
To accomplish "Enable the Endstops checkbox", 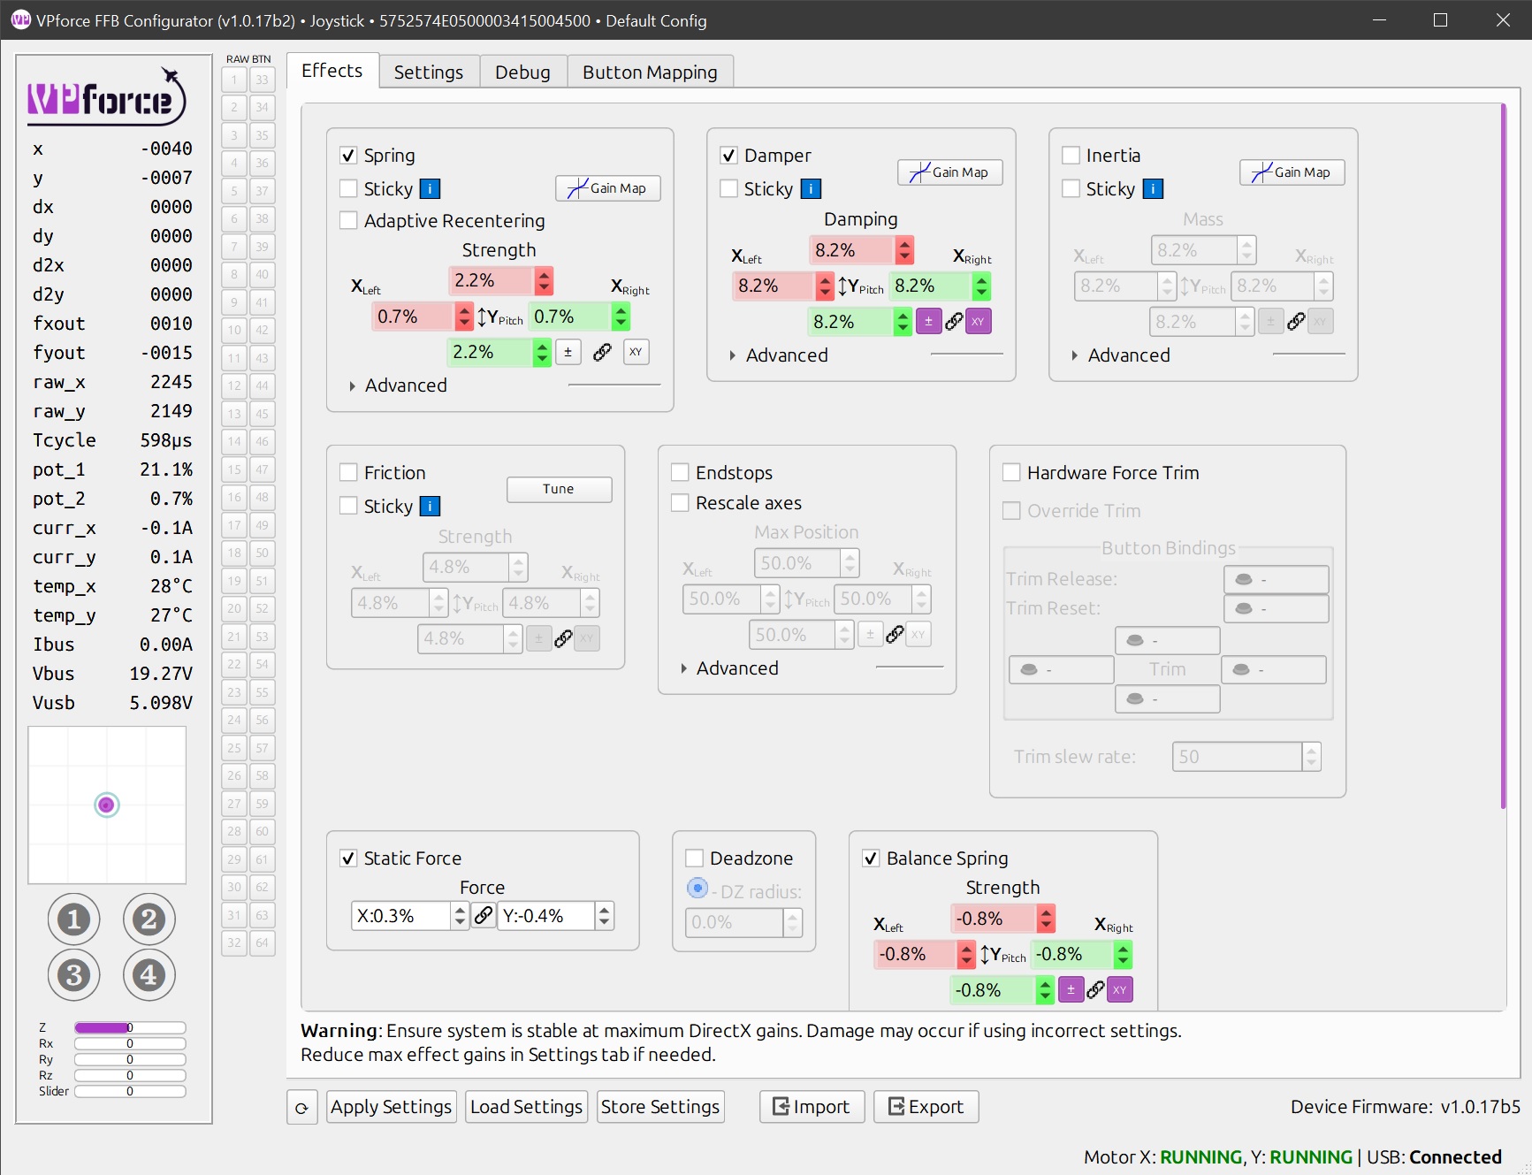I will pyautogui.click(x=680, y=472).
